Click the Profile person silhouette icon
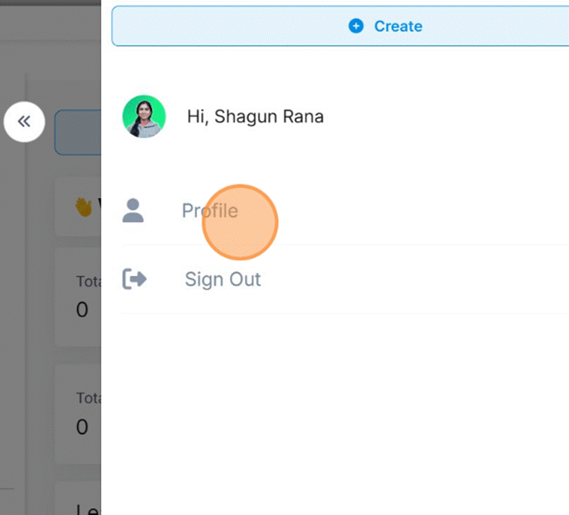The image size is (569, 515). [x=133, y=211]
